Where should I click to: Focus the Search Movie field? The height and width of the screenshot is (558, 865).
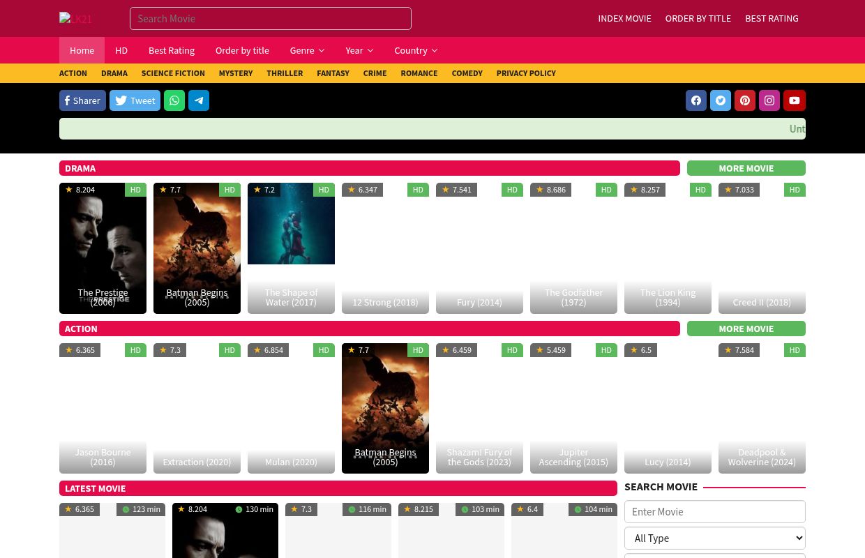(x=271, y=19)
